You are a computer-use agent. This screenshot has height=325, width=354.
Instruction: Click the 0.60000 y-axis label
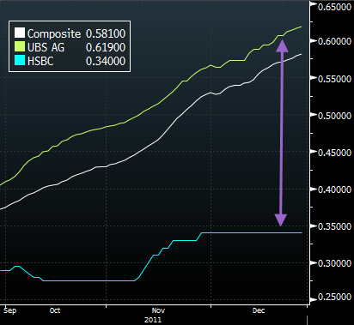(334, 41)
